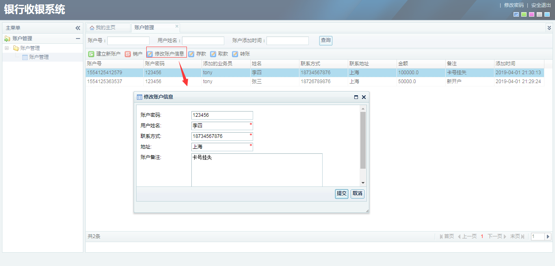Click the 100000.0 amount cell
The width and height of the screenshot is (555, 266).
(x=421, y=73)
